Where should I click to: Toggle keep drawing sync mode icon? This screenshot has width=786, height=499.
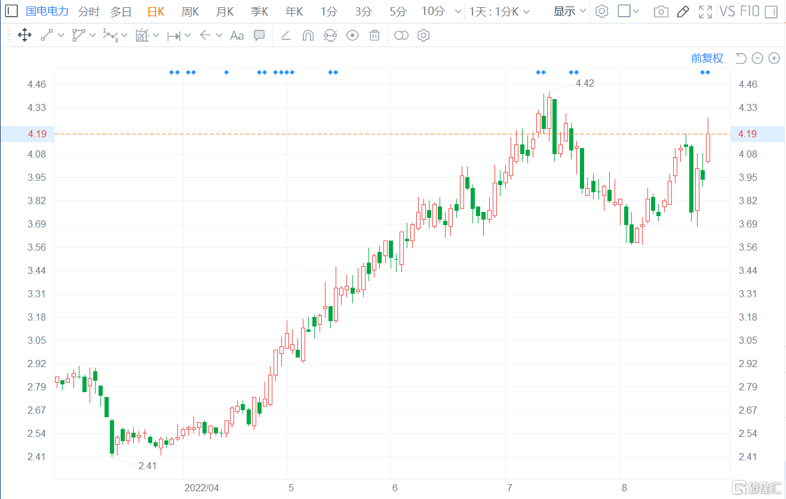coord(330,35)
